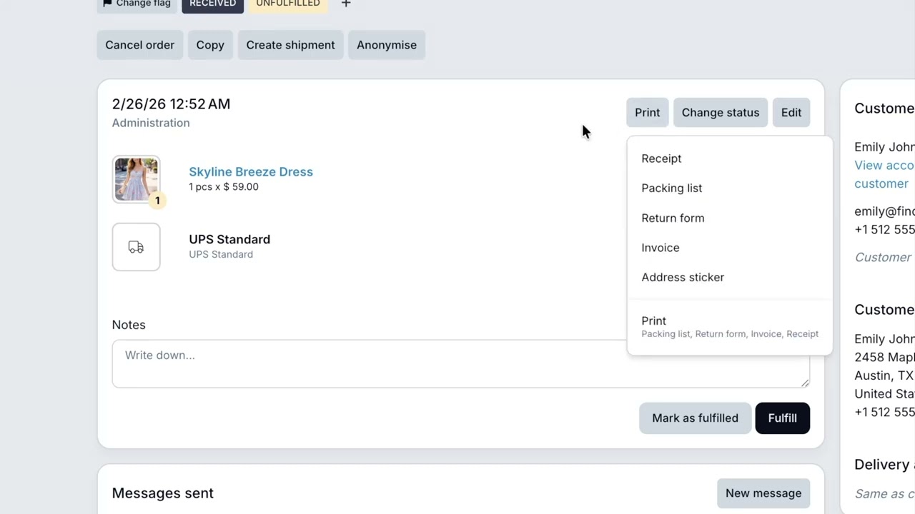Click the Cancel order button

(x=140, y=45)
